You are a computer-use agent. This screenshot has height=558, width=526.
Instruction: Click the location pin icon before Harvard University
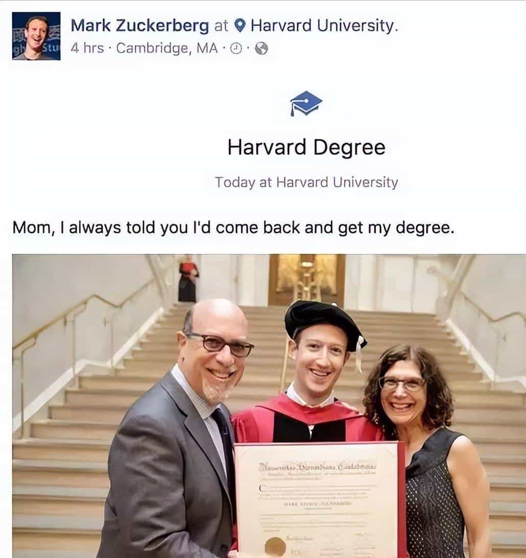[241, 26]
